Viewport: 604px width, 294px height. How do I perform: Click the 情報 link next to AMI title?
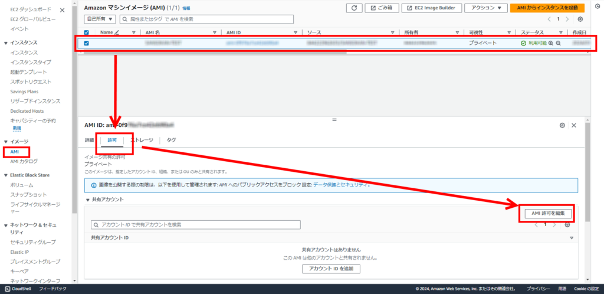pyautogui.click(x=186, y=8)
